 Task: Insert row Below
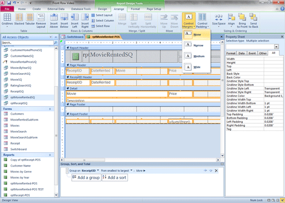coord(64,21)
